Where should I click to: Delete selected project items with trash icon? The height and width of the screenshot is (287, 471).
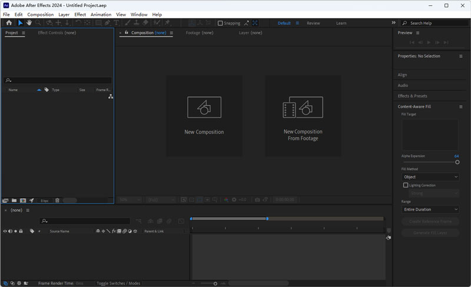(x=57, y=201)
